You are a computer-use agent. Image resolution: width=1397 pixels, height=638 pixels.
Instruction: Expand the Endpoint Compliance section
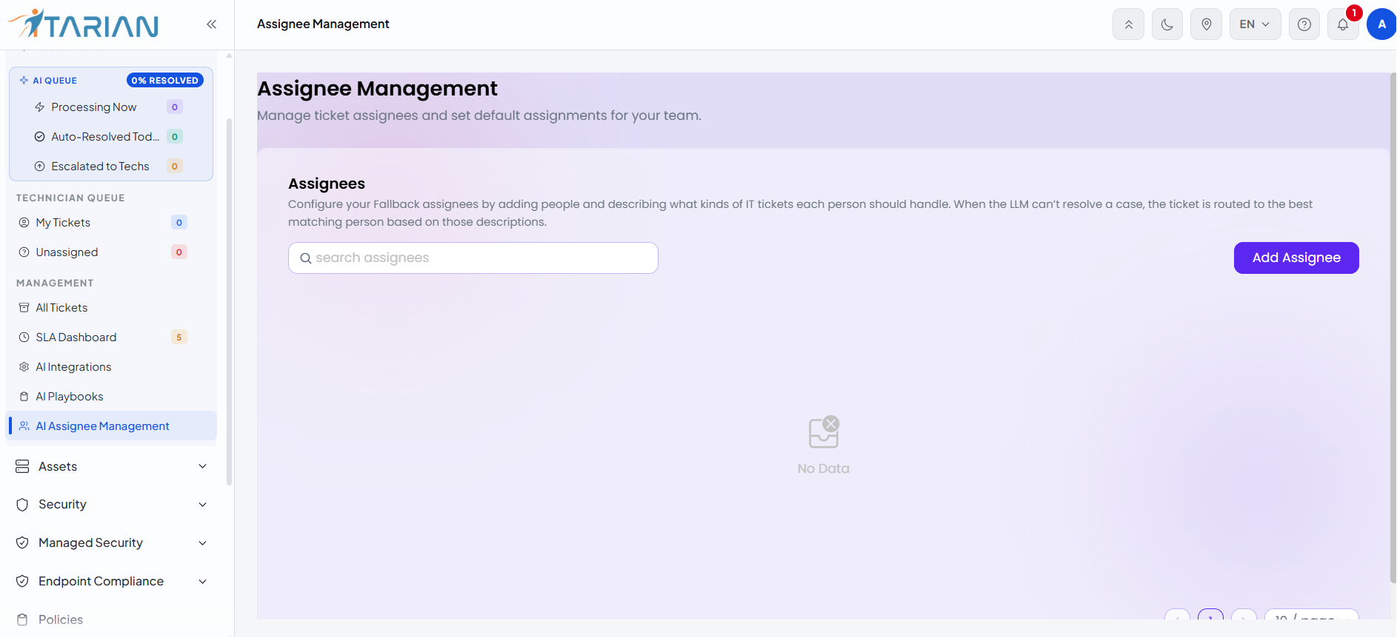point(111,582)
